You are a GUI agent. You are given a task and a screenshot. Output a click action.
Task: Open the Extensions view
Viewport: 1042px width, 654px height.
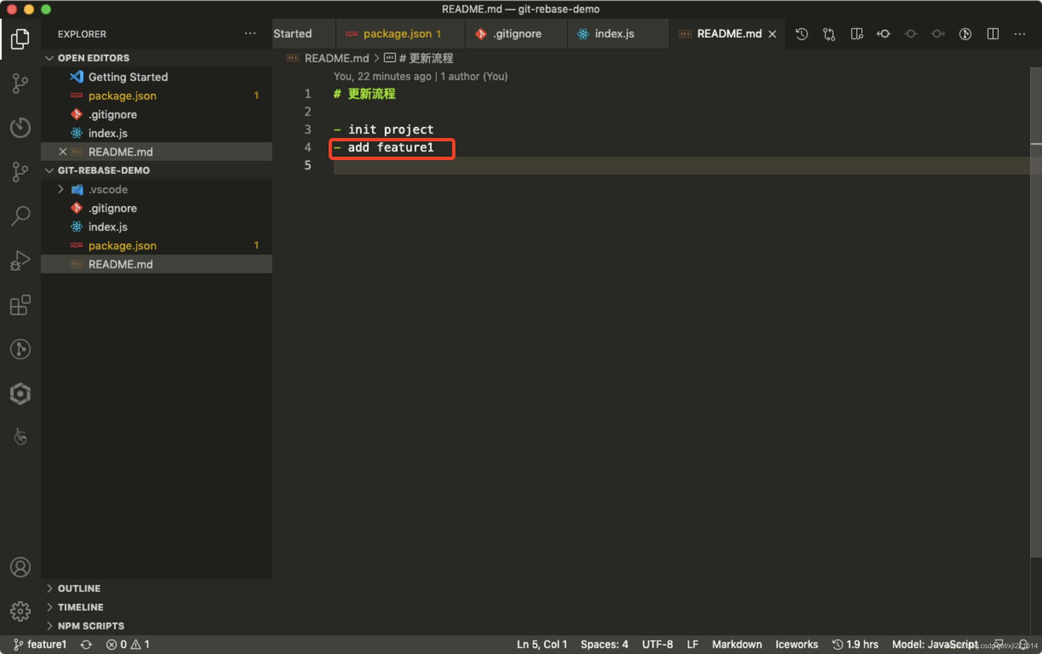click(20, 305)
